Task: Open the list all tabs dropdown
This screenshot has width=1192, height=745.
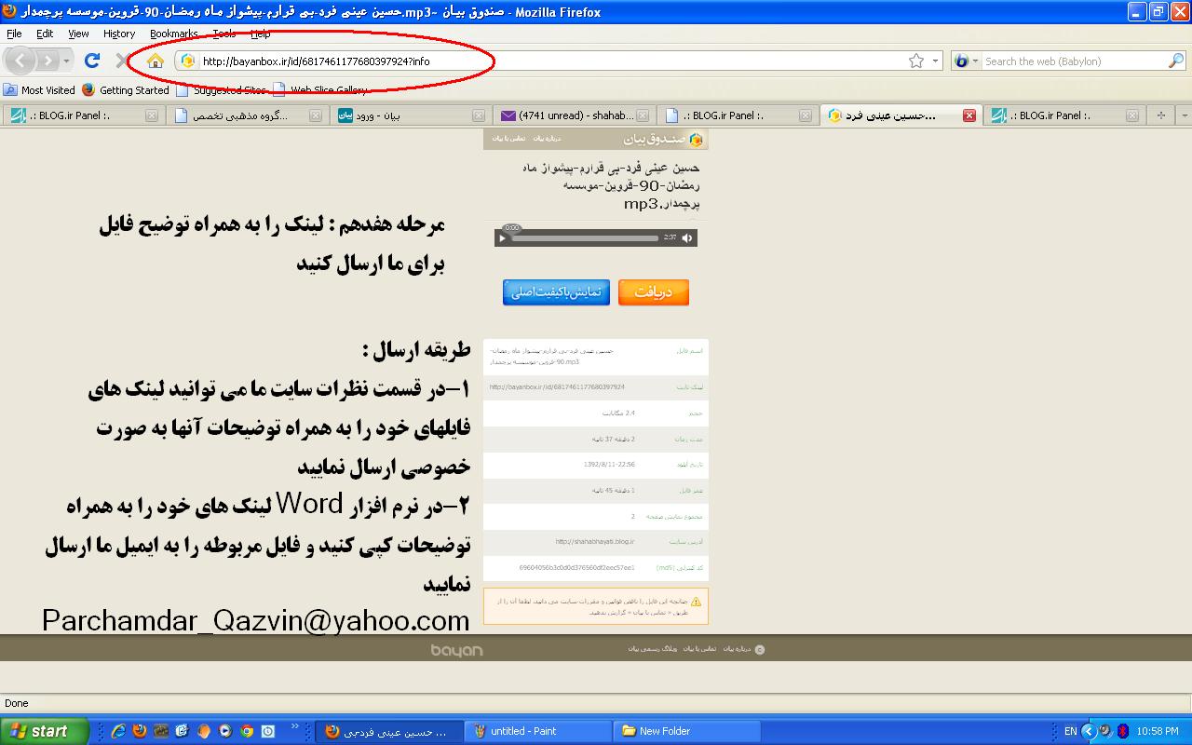Action: pyautogui.click(x=1185, y=115)
